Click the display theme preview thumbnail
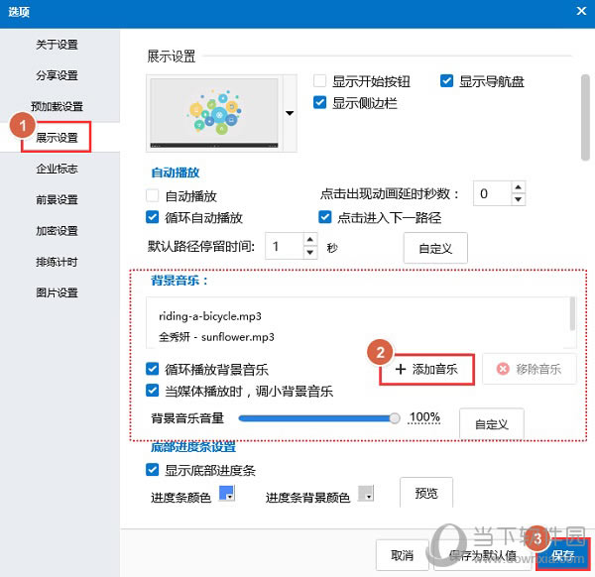 [214, 114]
